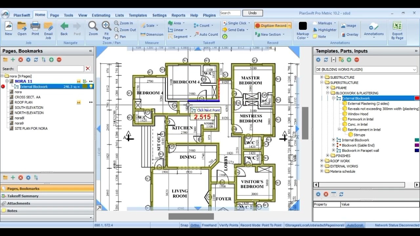This screenshot has height=236, width=420.
Task: Click the Print icon in the Job group
Action: tap(35, 29)
